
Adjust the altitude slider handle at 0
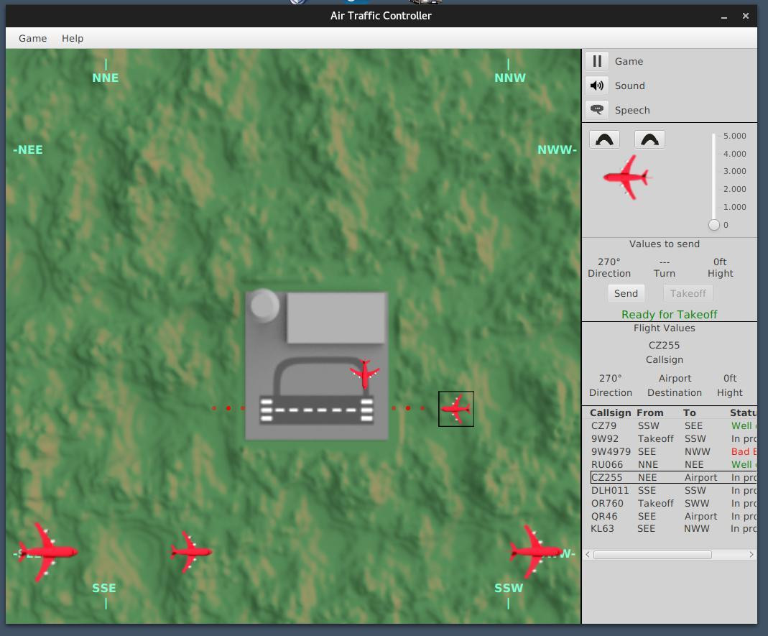pos(713,225)
